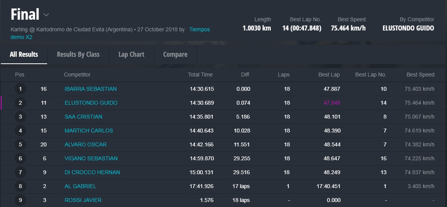This screenshot has height=207, width=447.
Task: Open VIGANO SEBASTIAN's results
Action: 91,158
